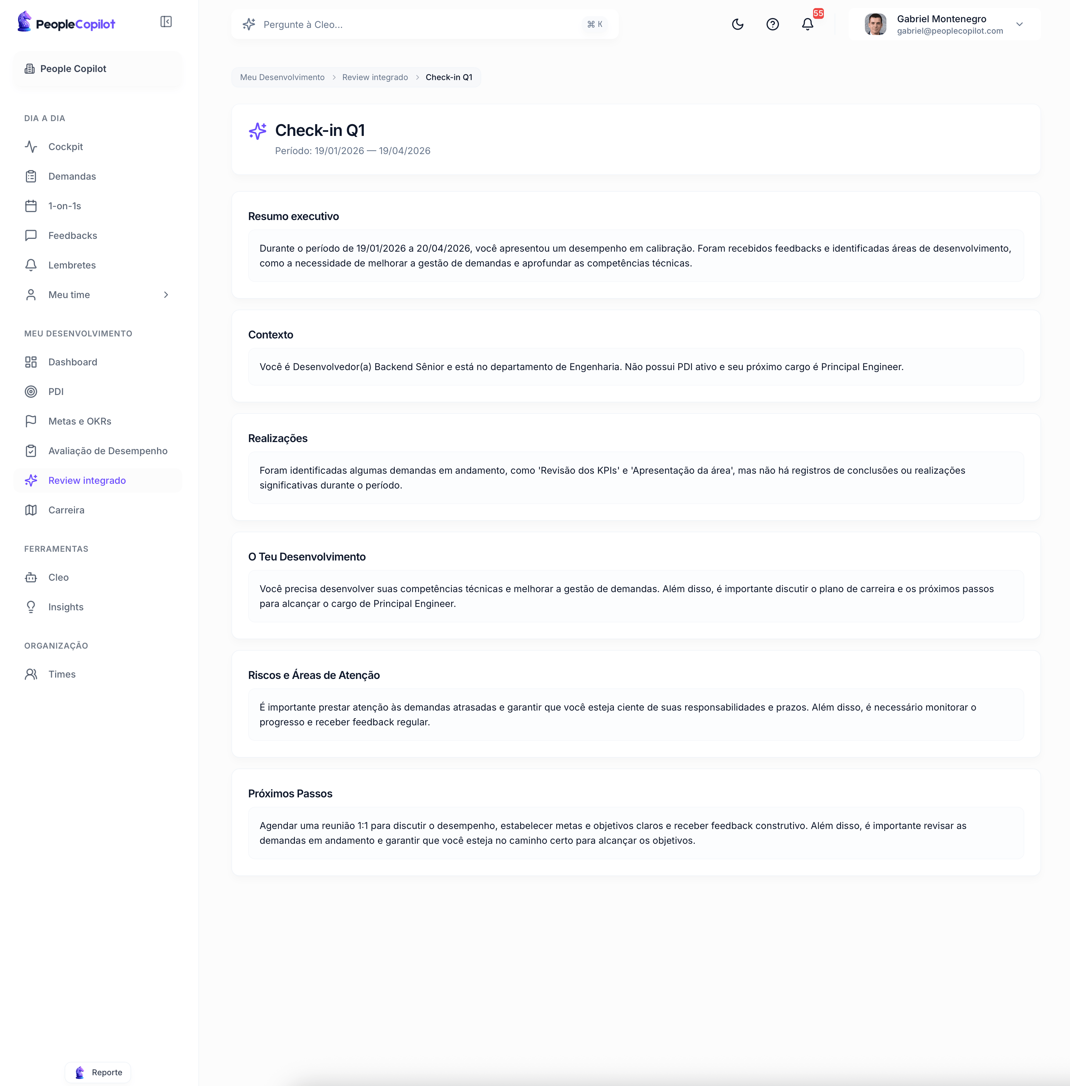Open 1-on-1s in the sidebar

point(98,206)
